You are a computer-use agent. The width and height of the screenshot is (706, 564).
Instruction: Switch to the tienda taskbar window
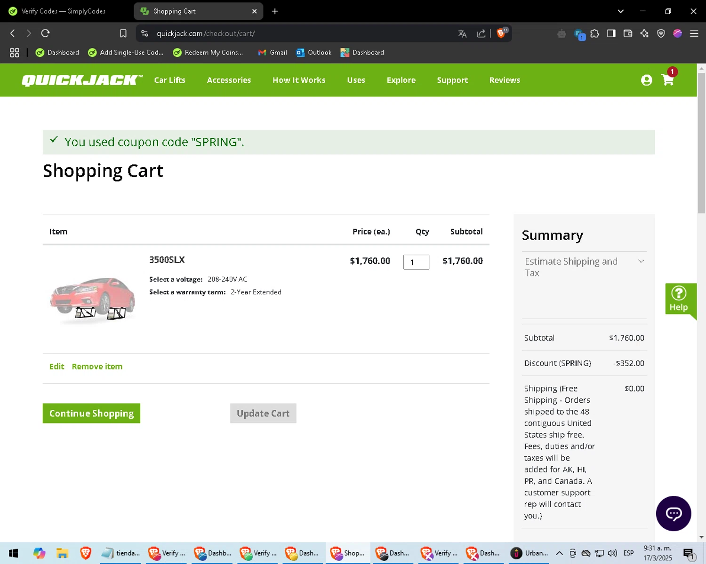tap(121, 553)
